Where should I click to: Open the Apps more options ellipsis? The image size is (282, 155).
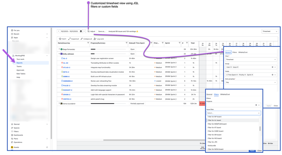click(x=47, y=38)
